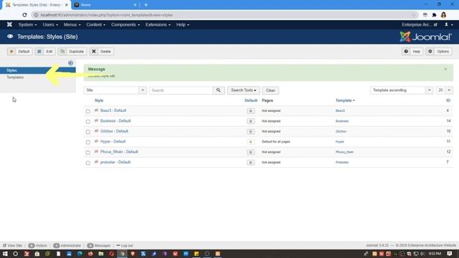Open the Site client dropdown
The width and height of the screenshot is (459, 258).
tap(115, 90)
